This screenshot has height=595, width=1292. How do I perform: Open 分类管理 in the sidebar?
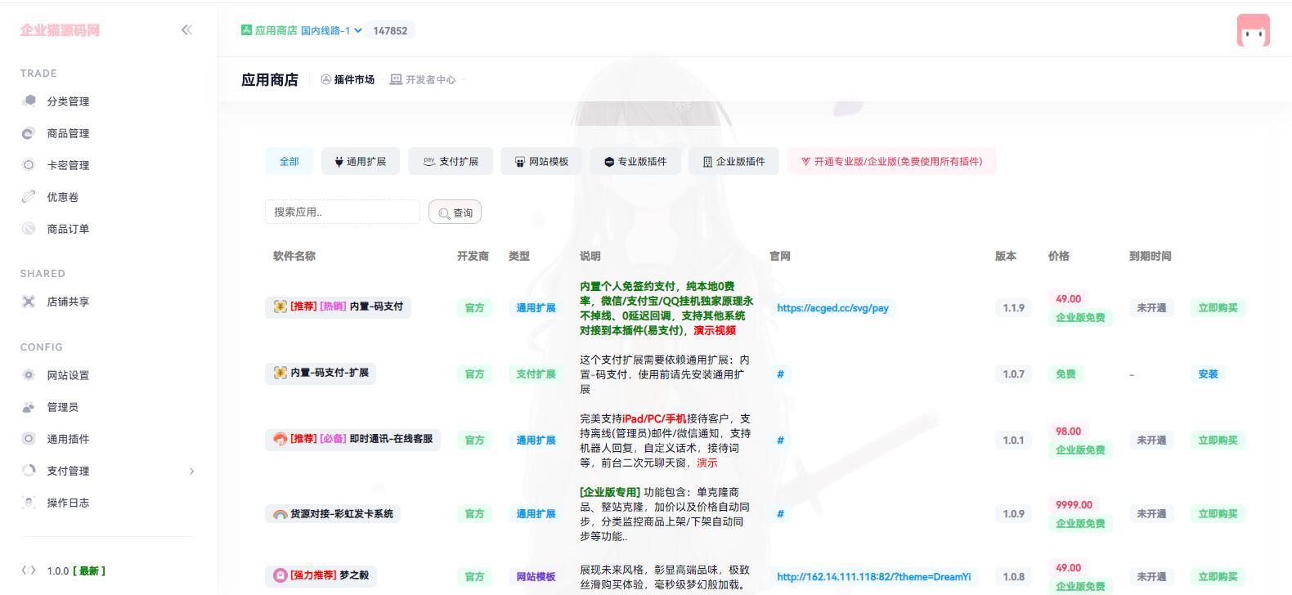(68, 101)
